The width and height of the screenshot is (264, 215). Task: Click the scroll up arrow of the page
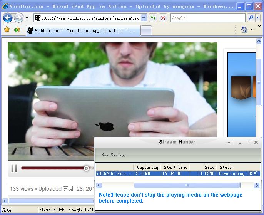[x=259, y=41]
